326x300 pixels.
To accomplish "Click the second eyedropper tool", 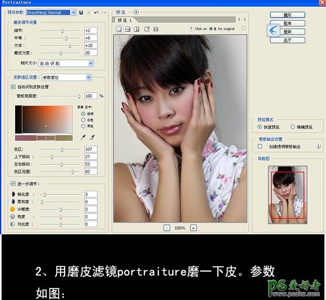I will coord(91,137).
